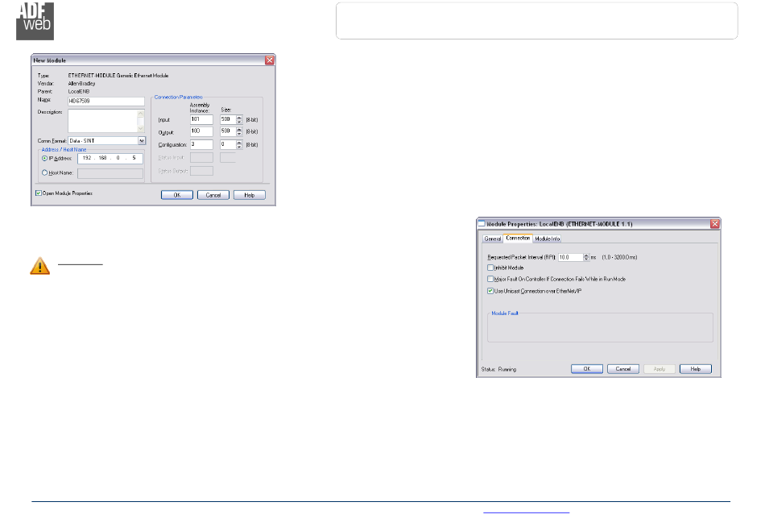Close the New Module dialog window
Image resolution: width=765 pixels, height=527 pixels.
click(270, 60)
